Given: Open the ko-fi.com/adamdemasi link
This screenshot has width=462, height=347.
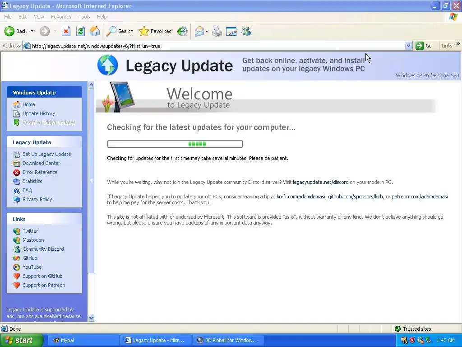Looking at the screenshot, I should (301, 197).
